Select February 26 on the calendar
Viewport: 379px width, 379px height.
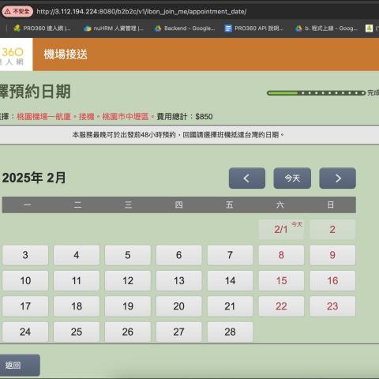tap(128, 332)
